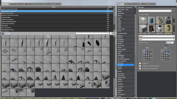Tick the Activate when Damaged checkbox
Viewport: 177px width, 99px height.
[x=140, y=68]
